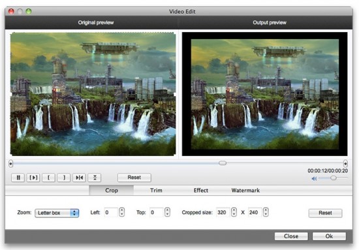Click the crop handle on the right edge of Original preview
Image resolution: width=359 pixels, height=250 pixels.
click(x=176, y=94)
